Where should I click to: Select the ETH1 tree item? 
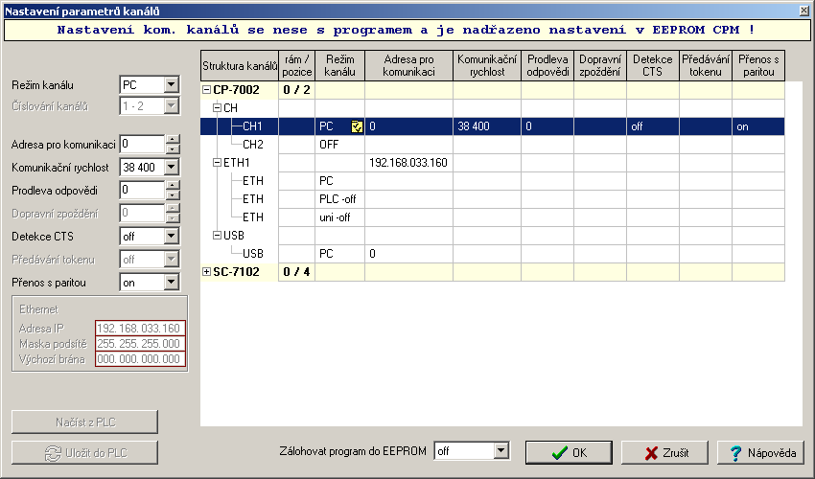pos(237,163)
